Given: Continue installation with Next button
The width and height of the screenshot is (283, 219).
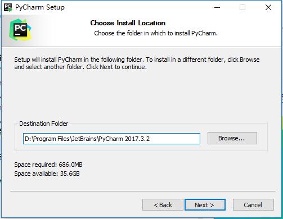Looking at the screenshot, I should [205, 205].
